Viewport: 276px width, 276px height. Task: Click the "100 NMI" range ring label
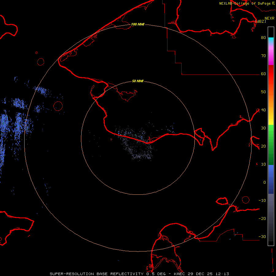[x=138, y=24]
